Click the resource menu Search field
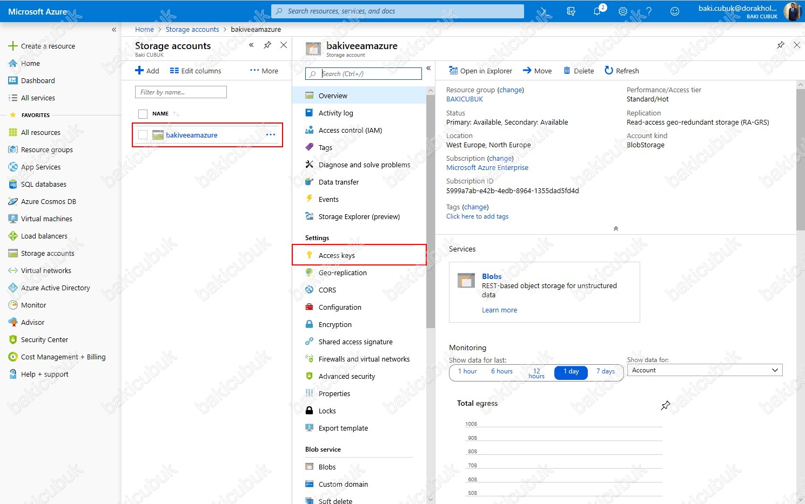The width and height of the screenshot is (805, 504). pos(364,74)
